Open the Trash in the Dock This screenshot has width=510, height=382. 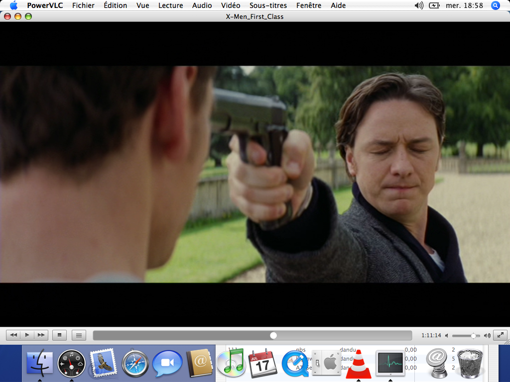click(470, 363)
